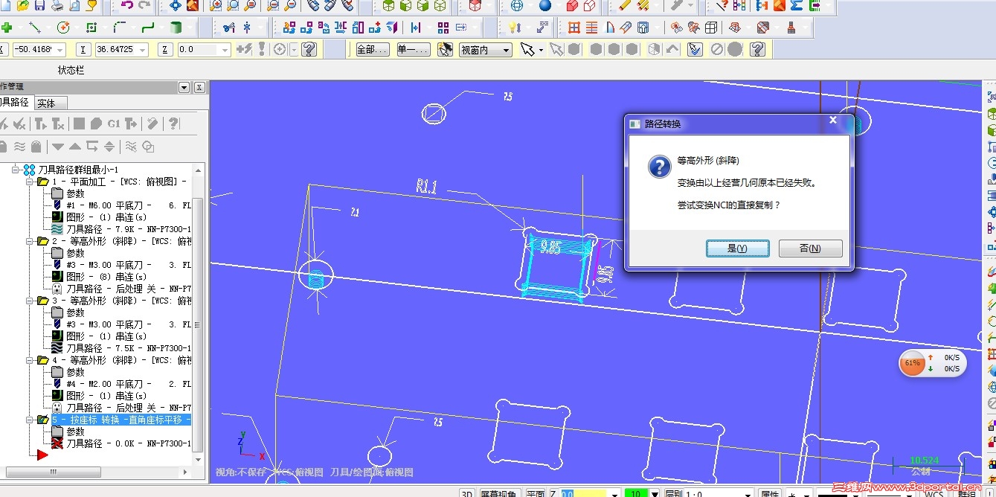
Task: Click the move insert arrow up icon
Action: pos(74,146)
